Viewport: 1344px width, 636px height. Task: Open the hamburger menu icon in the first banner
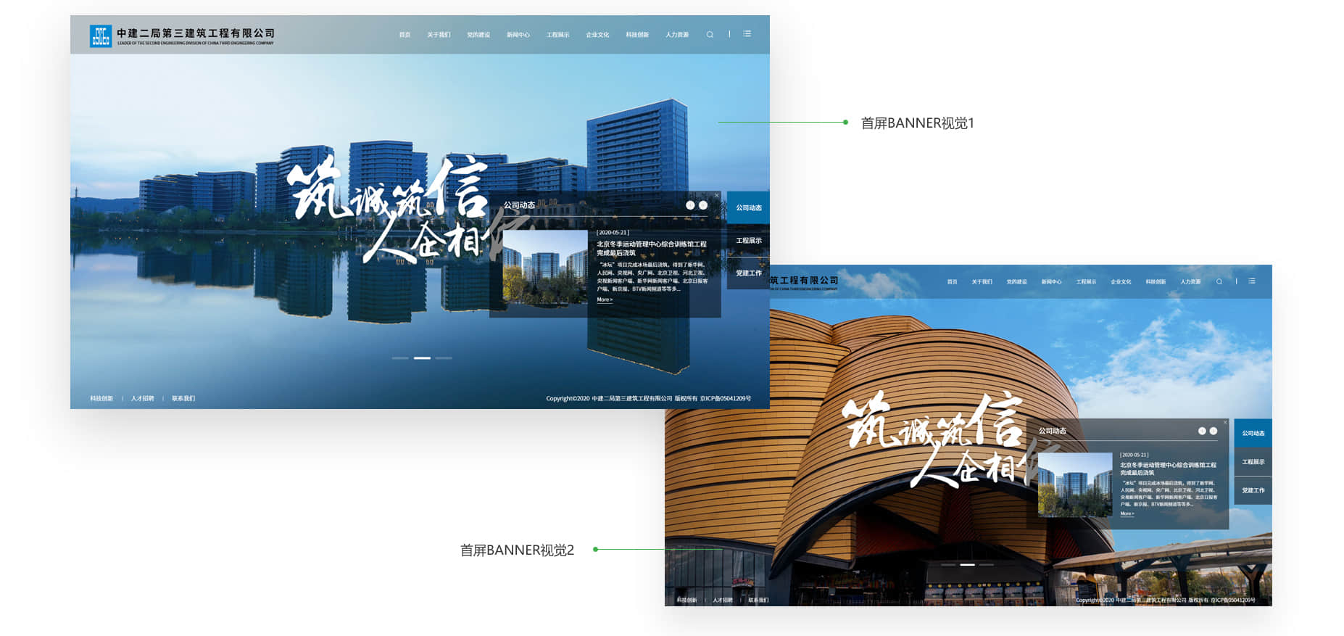(x=747, y=34)
